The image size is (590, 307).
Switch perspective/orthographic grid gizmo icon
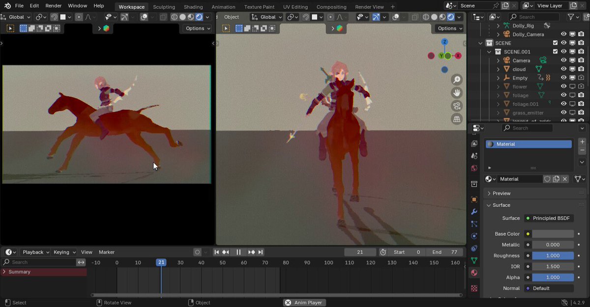click(457, 119)
